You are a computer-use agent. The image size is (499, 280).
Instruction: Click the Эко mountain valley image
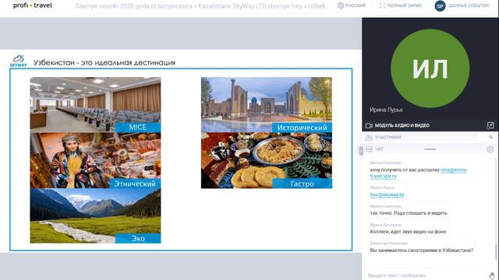coord(95,216)
